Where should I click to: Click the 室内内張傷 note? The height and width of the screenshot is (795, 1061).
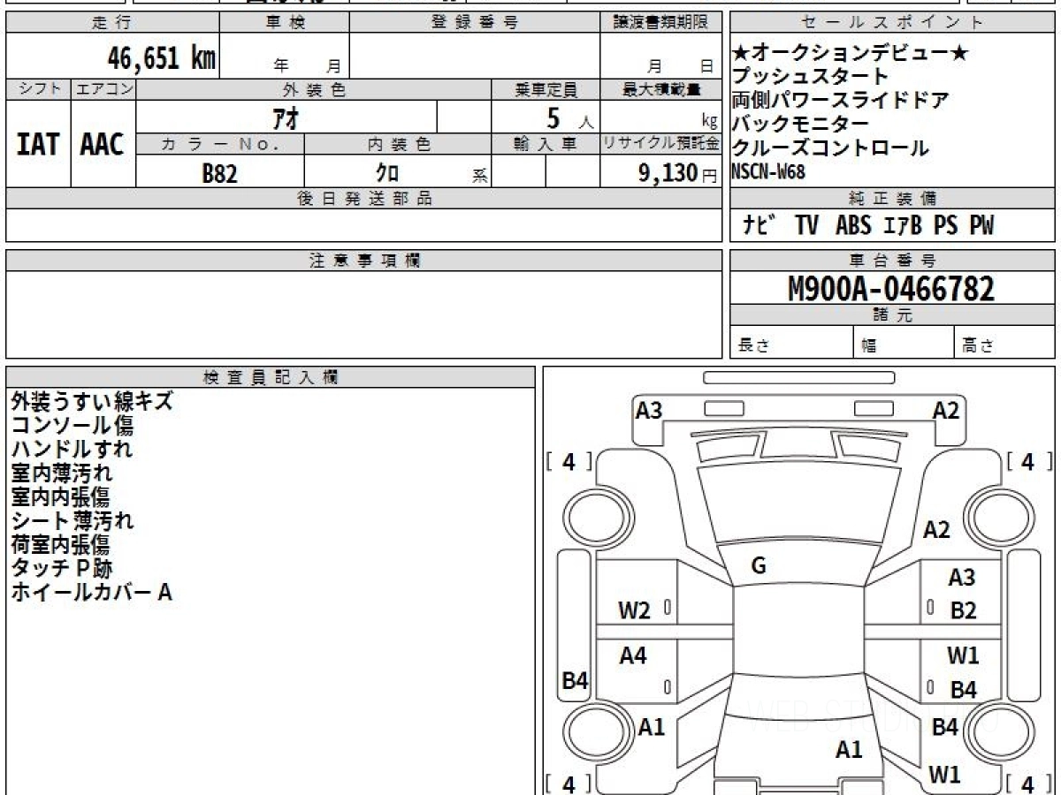62,496
